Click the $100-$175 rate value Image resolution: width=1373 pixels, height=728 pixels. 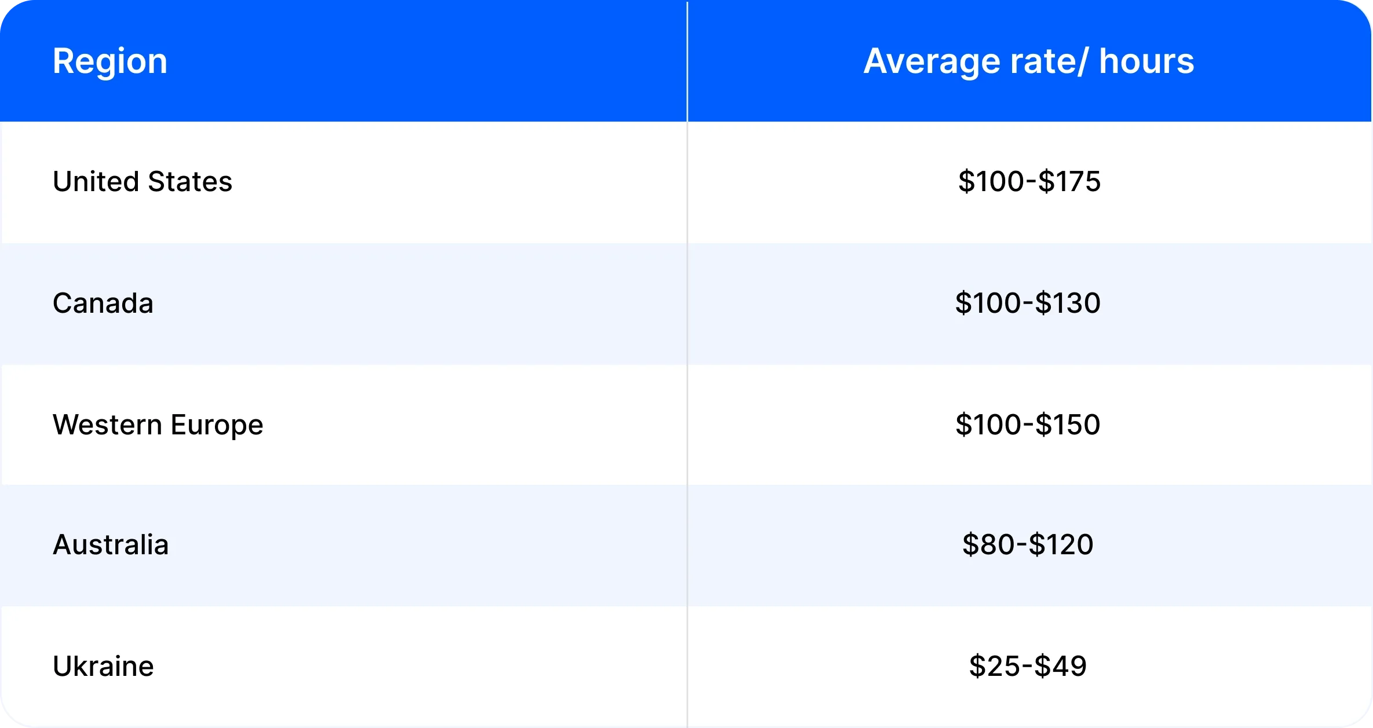point(1029,181)
